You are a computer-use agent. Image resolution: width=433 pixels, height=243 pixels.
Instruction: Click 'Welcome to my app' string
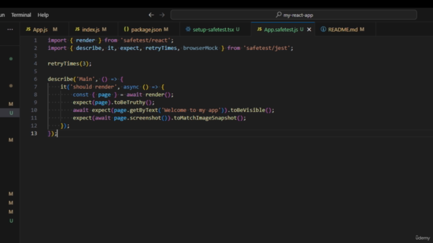point(191,110)
